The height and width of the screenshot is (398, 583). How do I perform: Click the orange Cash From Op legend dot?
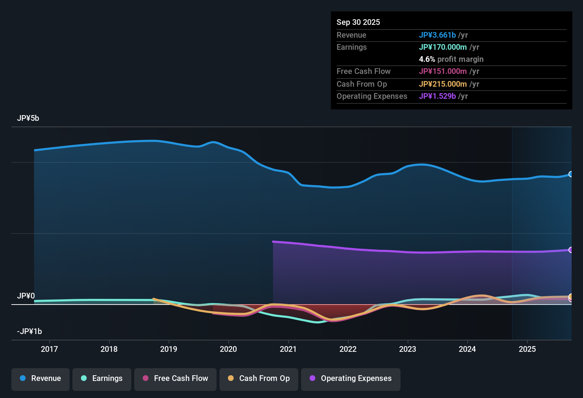click(x=231, y=378)
